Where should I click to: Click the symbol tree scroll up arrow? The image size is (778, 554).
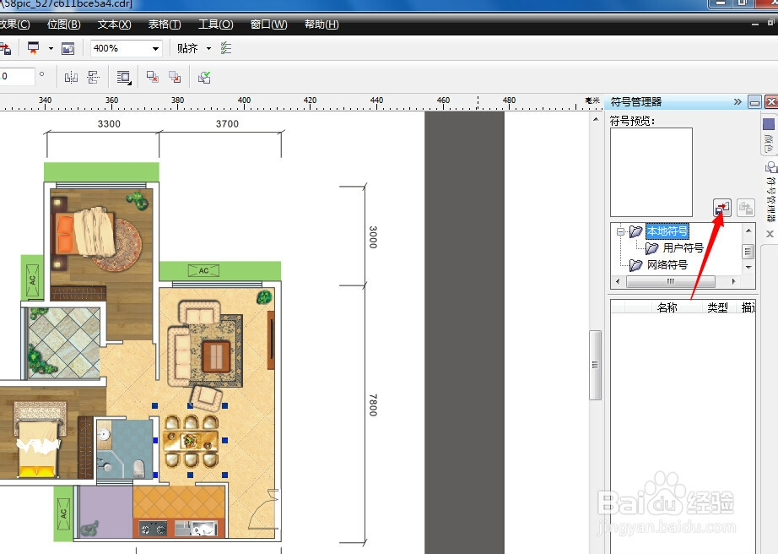tap(748, 231)
